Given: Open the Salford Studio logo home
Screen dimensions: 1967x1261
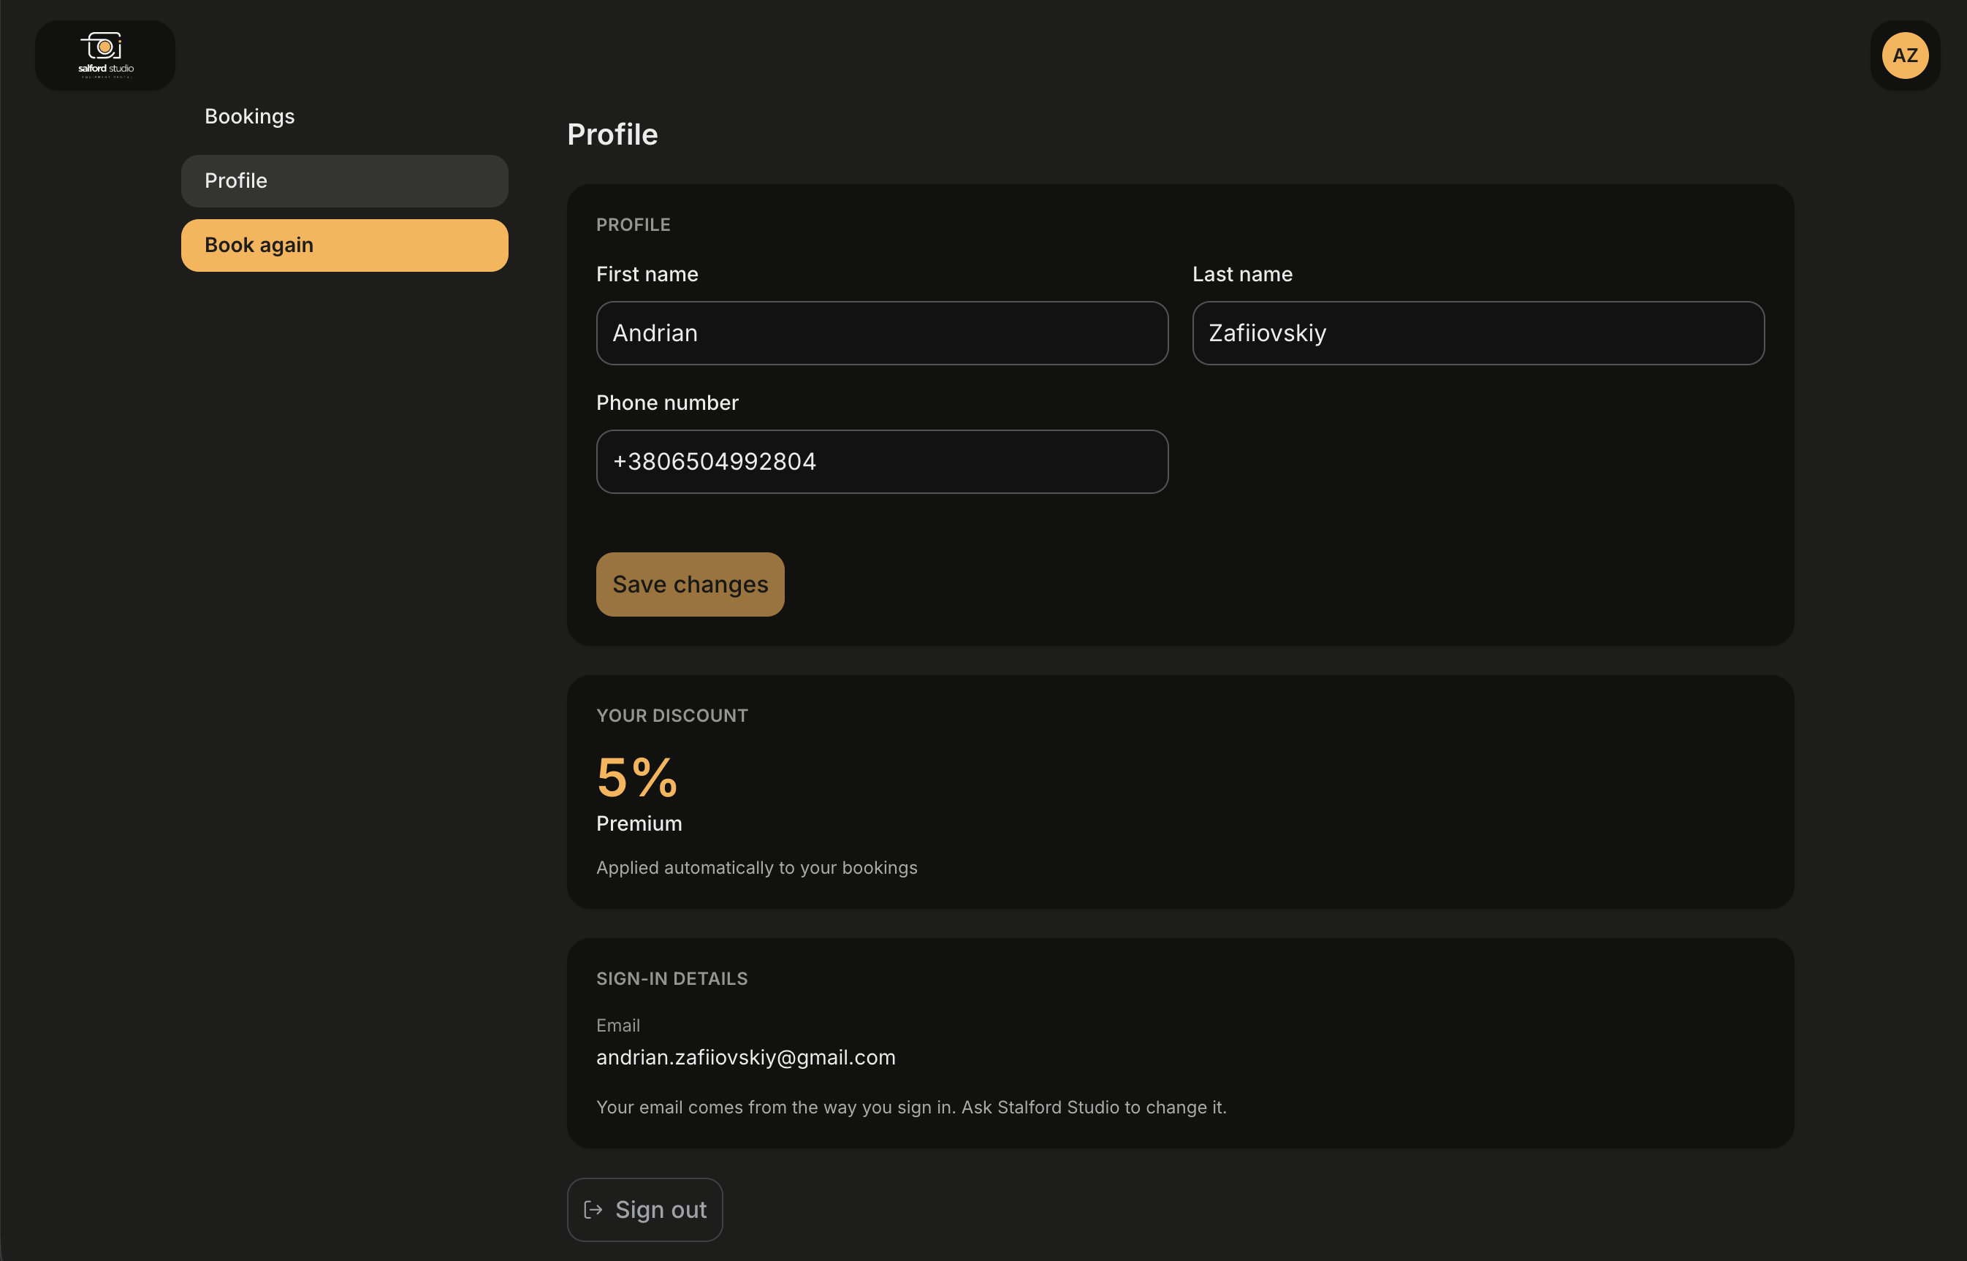Looking at the screenshot, I should pos(104,55).
